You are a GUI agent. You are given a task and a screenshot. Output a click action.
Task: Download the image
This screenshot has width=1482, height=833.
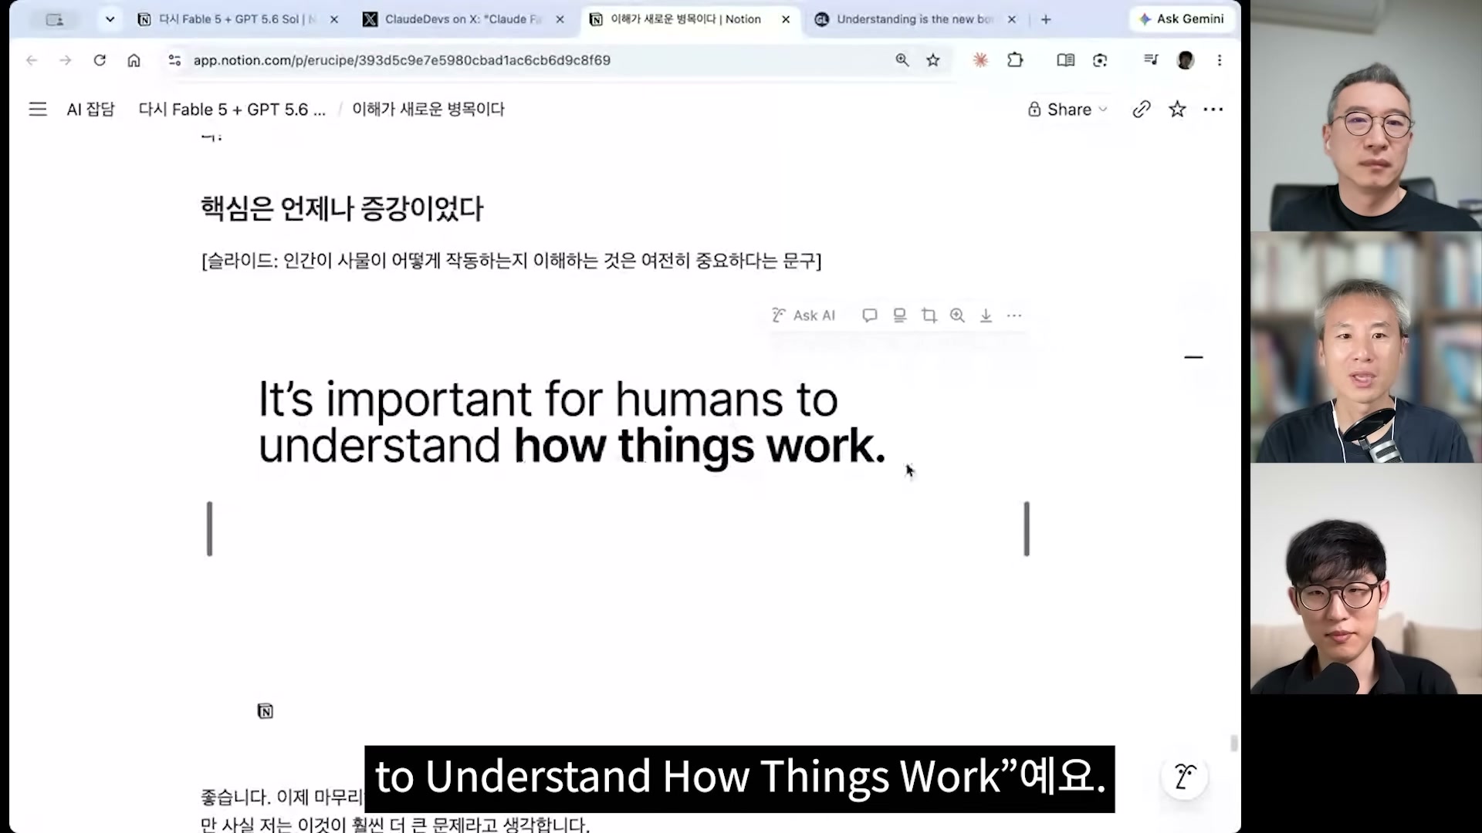[986, 315]
